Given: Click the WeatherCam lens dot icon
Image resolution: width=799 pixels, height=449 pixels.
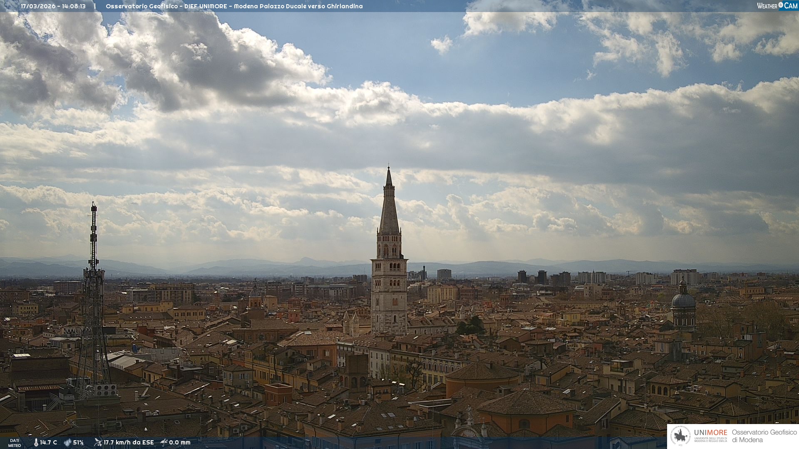Looking at the screenshot, I should tap(781, 5).
